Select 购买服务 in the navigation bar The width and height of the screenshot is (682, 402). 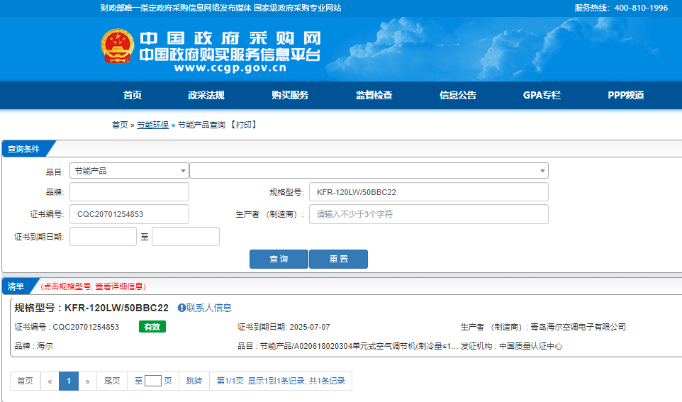(x=290, y=96)
